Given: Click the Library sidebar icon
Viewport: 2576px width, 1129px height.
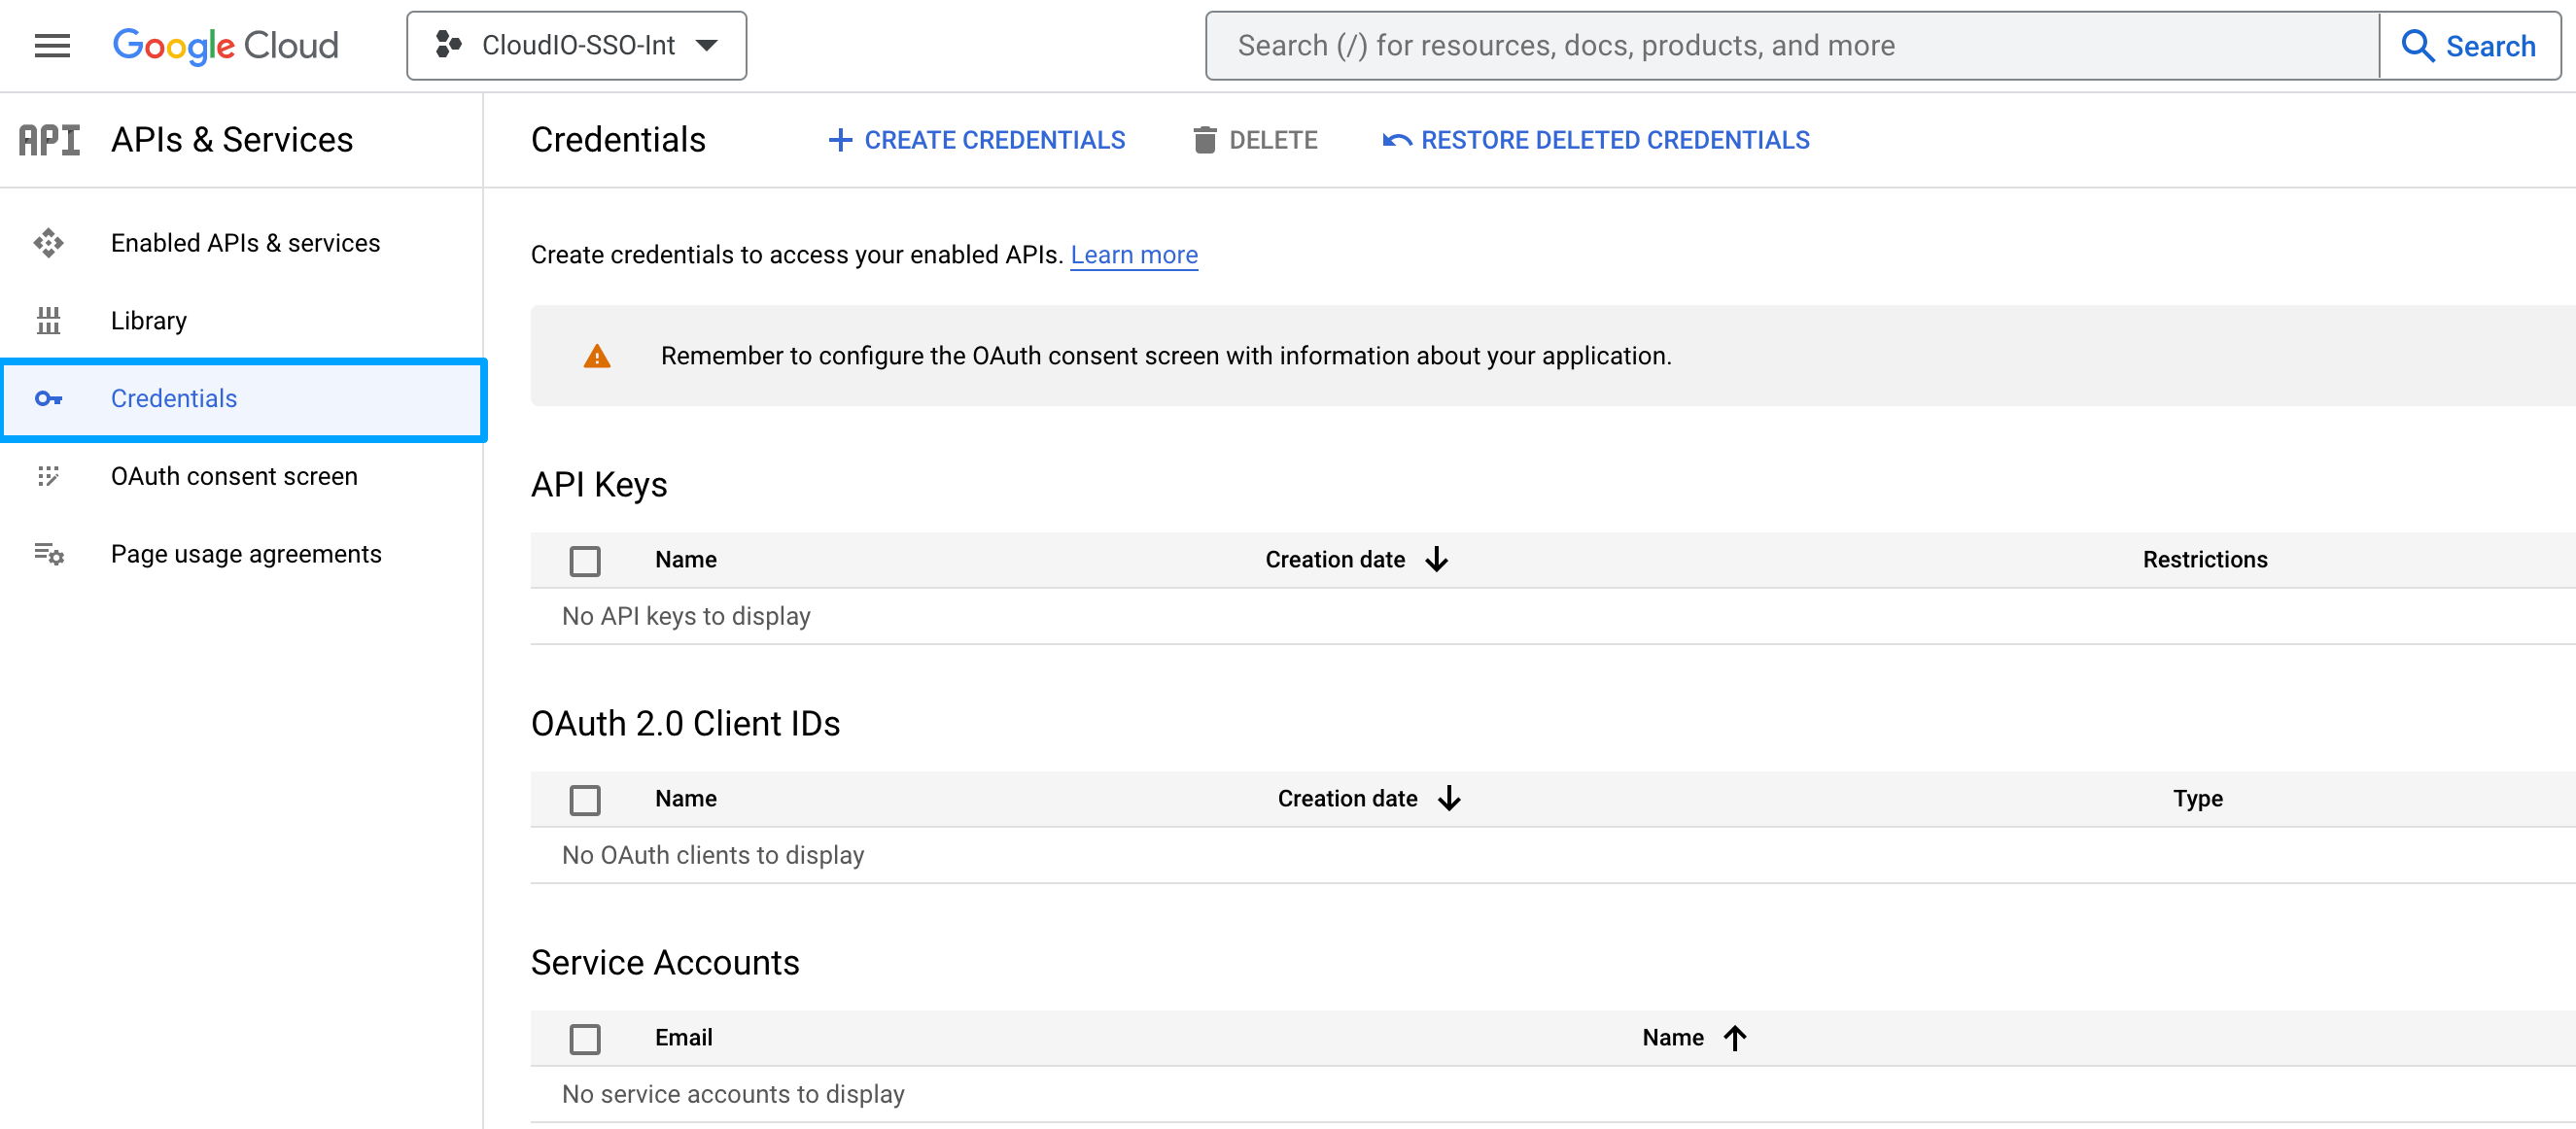Looking at the screenshot, I should [x=48, y=321].
